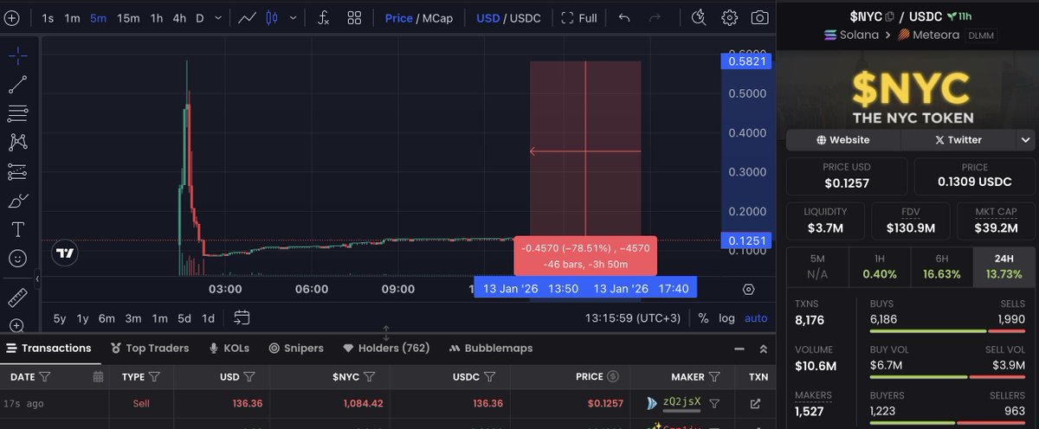Switch to the Top Traders tab

149,349
